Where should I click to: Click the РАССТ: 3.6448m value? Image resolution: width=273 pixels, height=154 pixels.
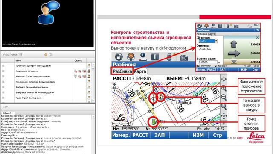point(132,79)
